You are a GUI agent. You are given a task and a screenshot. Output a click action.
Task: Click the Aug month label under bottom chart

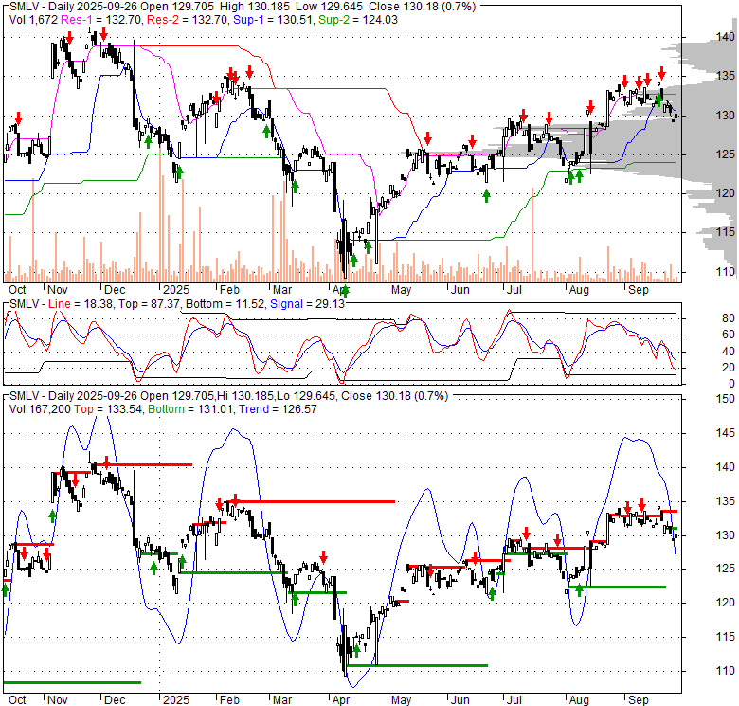click(x=579, y=700)
